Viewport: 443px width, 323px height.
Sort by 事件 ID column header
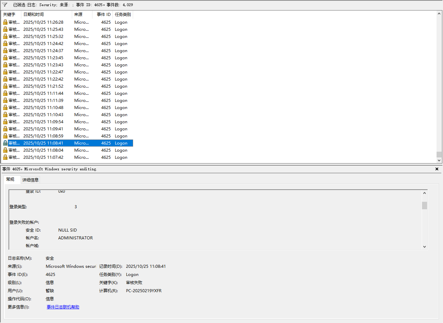[x=103, y=15]
